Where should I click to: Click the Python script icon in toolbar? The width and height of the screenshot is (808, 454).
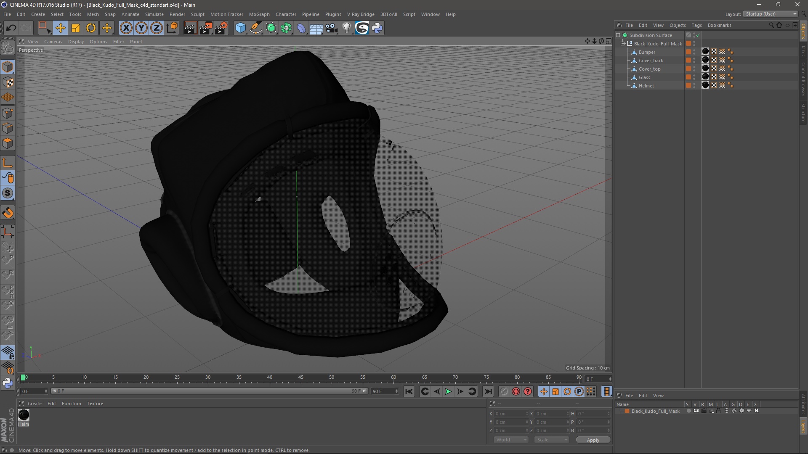tap(377, 28)
